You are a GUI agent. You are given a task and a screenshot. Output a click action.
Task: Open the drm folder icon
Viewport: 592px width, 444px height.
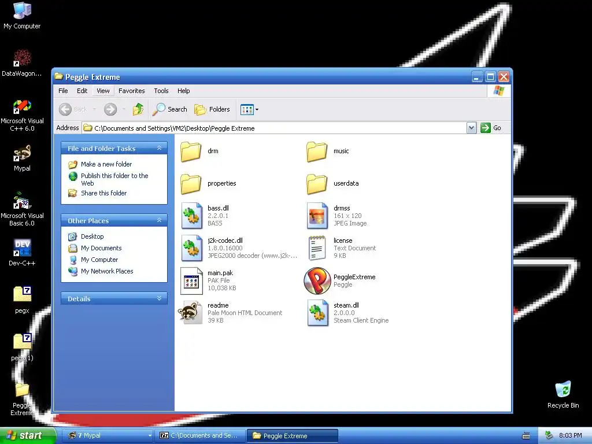pyautogui.click(x=191, y=151)
